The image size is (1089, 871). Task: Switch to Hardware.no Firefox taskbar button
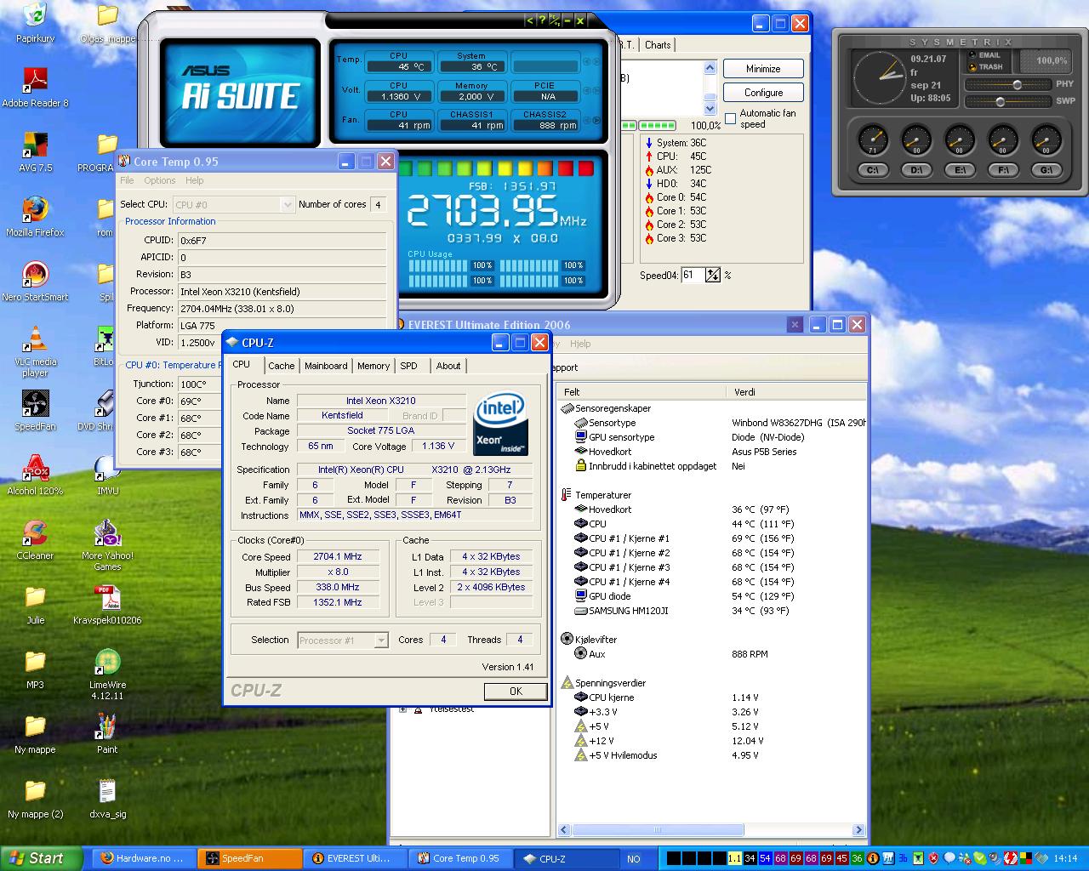(142, 858)
